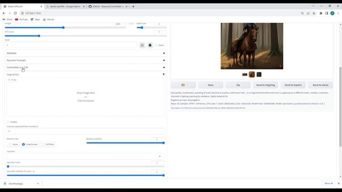Click the generated horse rider image
The image size is (342, 192).
pos(252,46)
